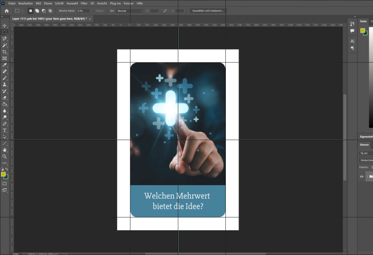Open the blend mode Hindurchwirken dropdown
Viewport: 373px width, 255px height.
click(366, 160)
